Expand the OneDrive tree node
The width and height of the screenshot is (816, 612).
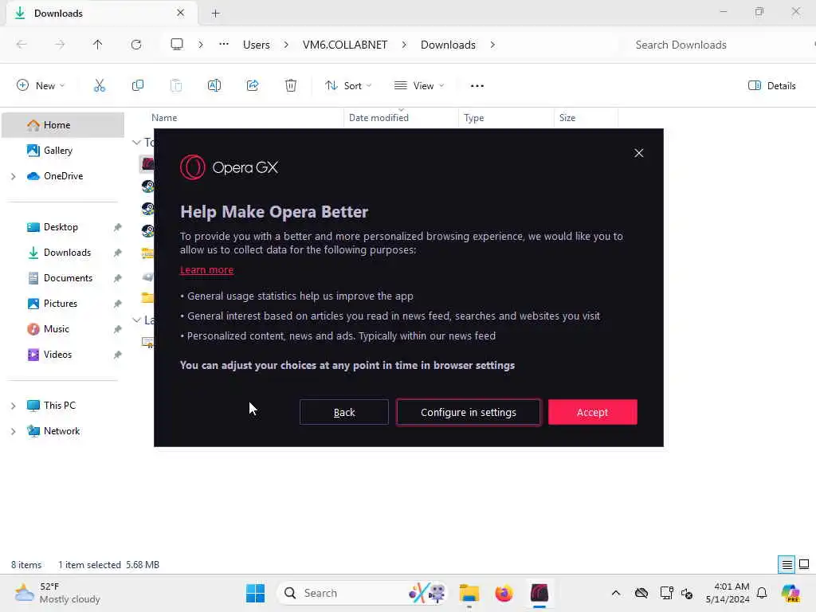tap(13, 176)
